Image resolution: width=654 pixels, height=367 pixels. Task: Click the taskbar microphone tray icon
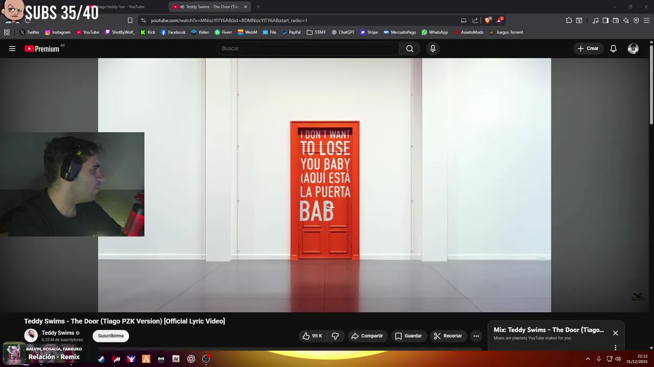pyautogui.click(x=599, y=359)
